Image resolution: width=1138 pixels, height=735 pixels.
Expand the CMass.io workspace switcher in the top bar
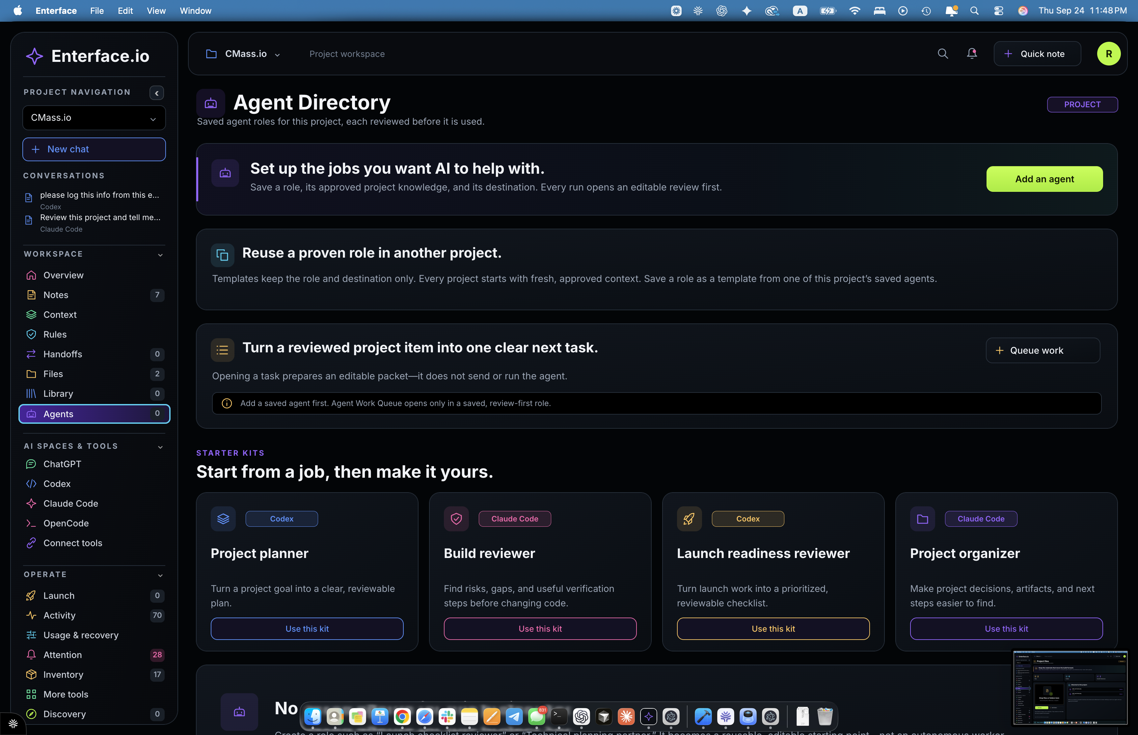point(243,54)
